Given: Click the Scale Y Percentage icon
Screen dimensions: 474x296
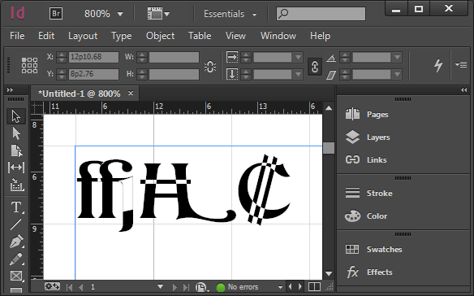Looking at the screenshot, I should click(x=232, y=74).
